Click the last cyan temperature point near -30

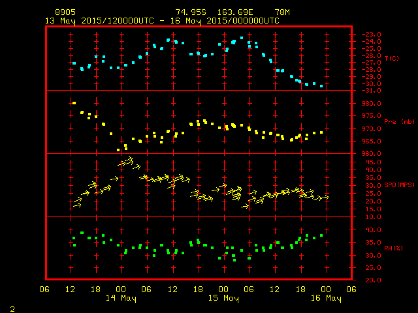[321, 86]
